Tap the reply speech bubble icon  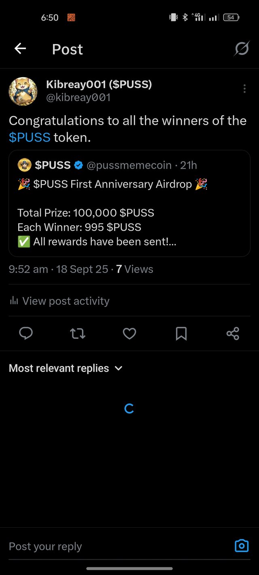[26, 334]
